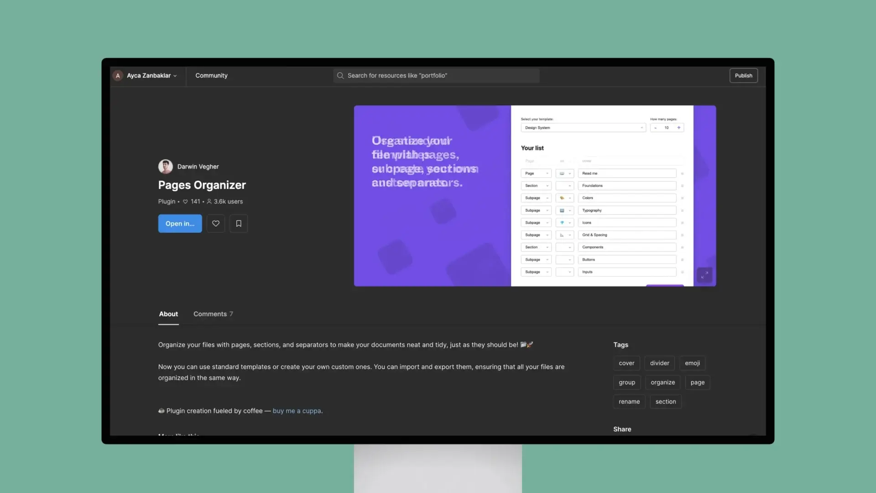
Task: Click the delete/remove row icon on Page
Action: point(682,173)
